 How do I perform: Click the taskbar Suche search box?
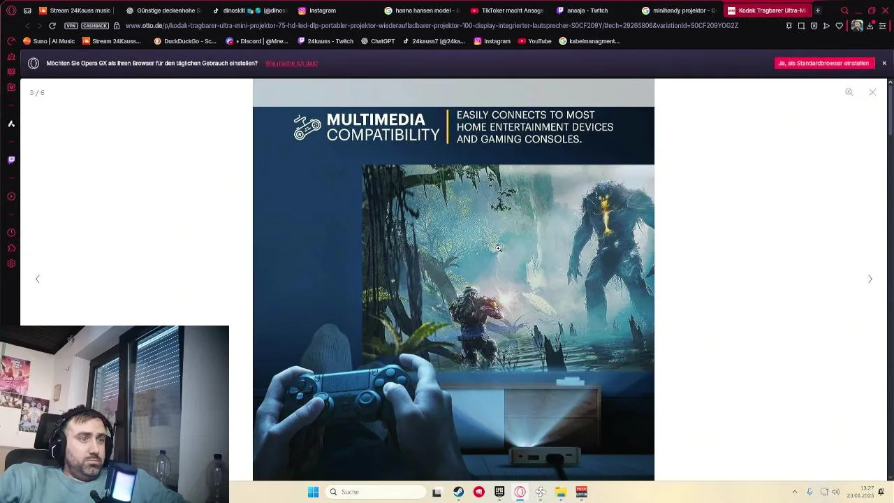tap(376, 492)
